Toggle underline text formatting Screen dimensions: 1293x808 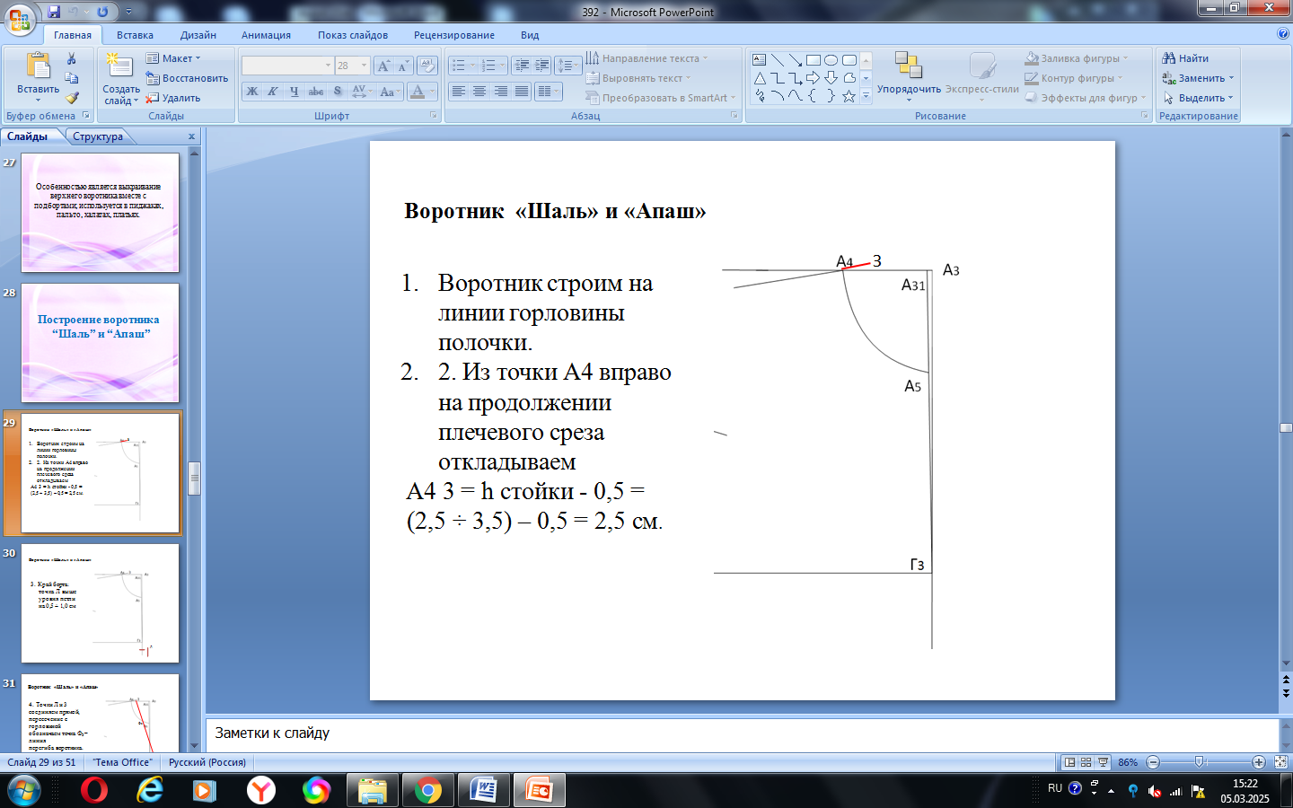coord(294,92)
